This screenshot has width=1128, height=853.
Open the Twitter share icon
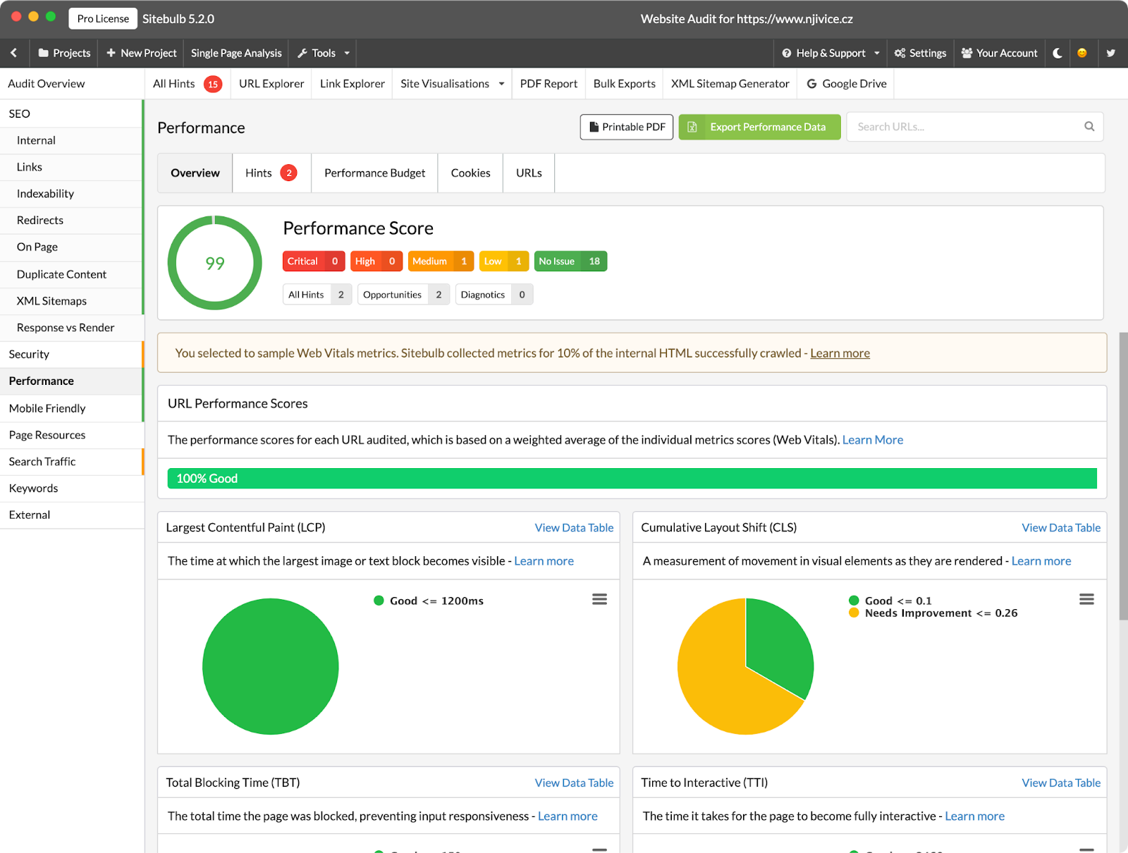tap(1110, 53)
